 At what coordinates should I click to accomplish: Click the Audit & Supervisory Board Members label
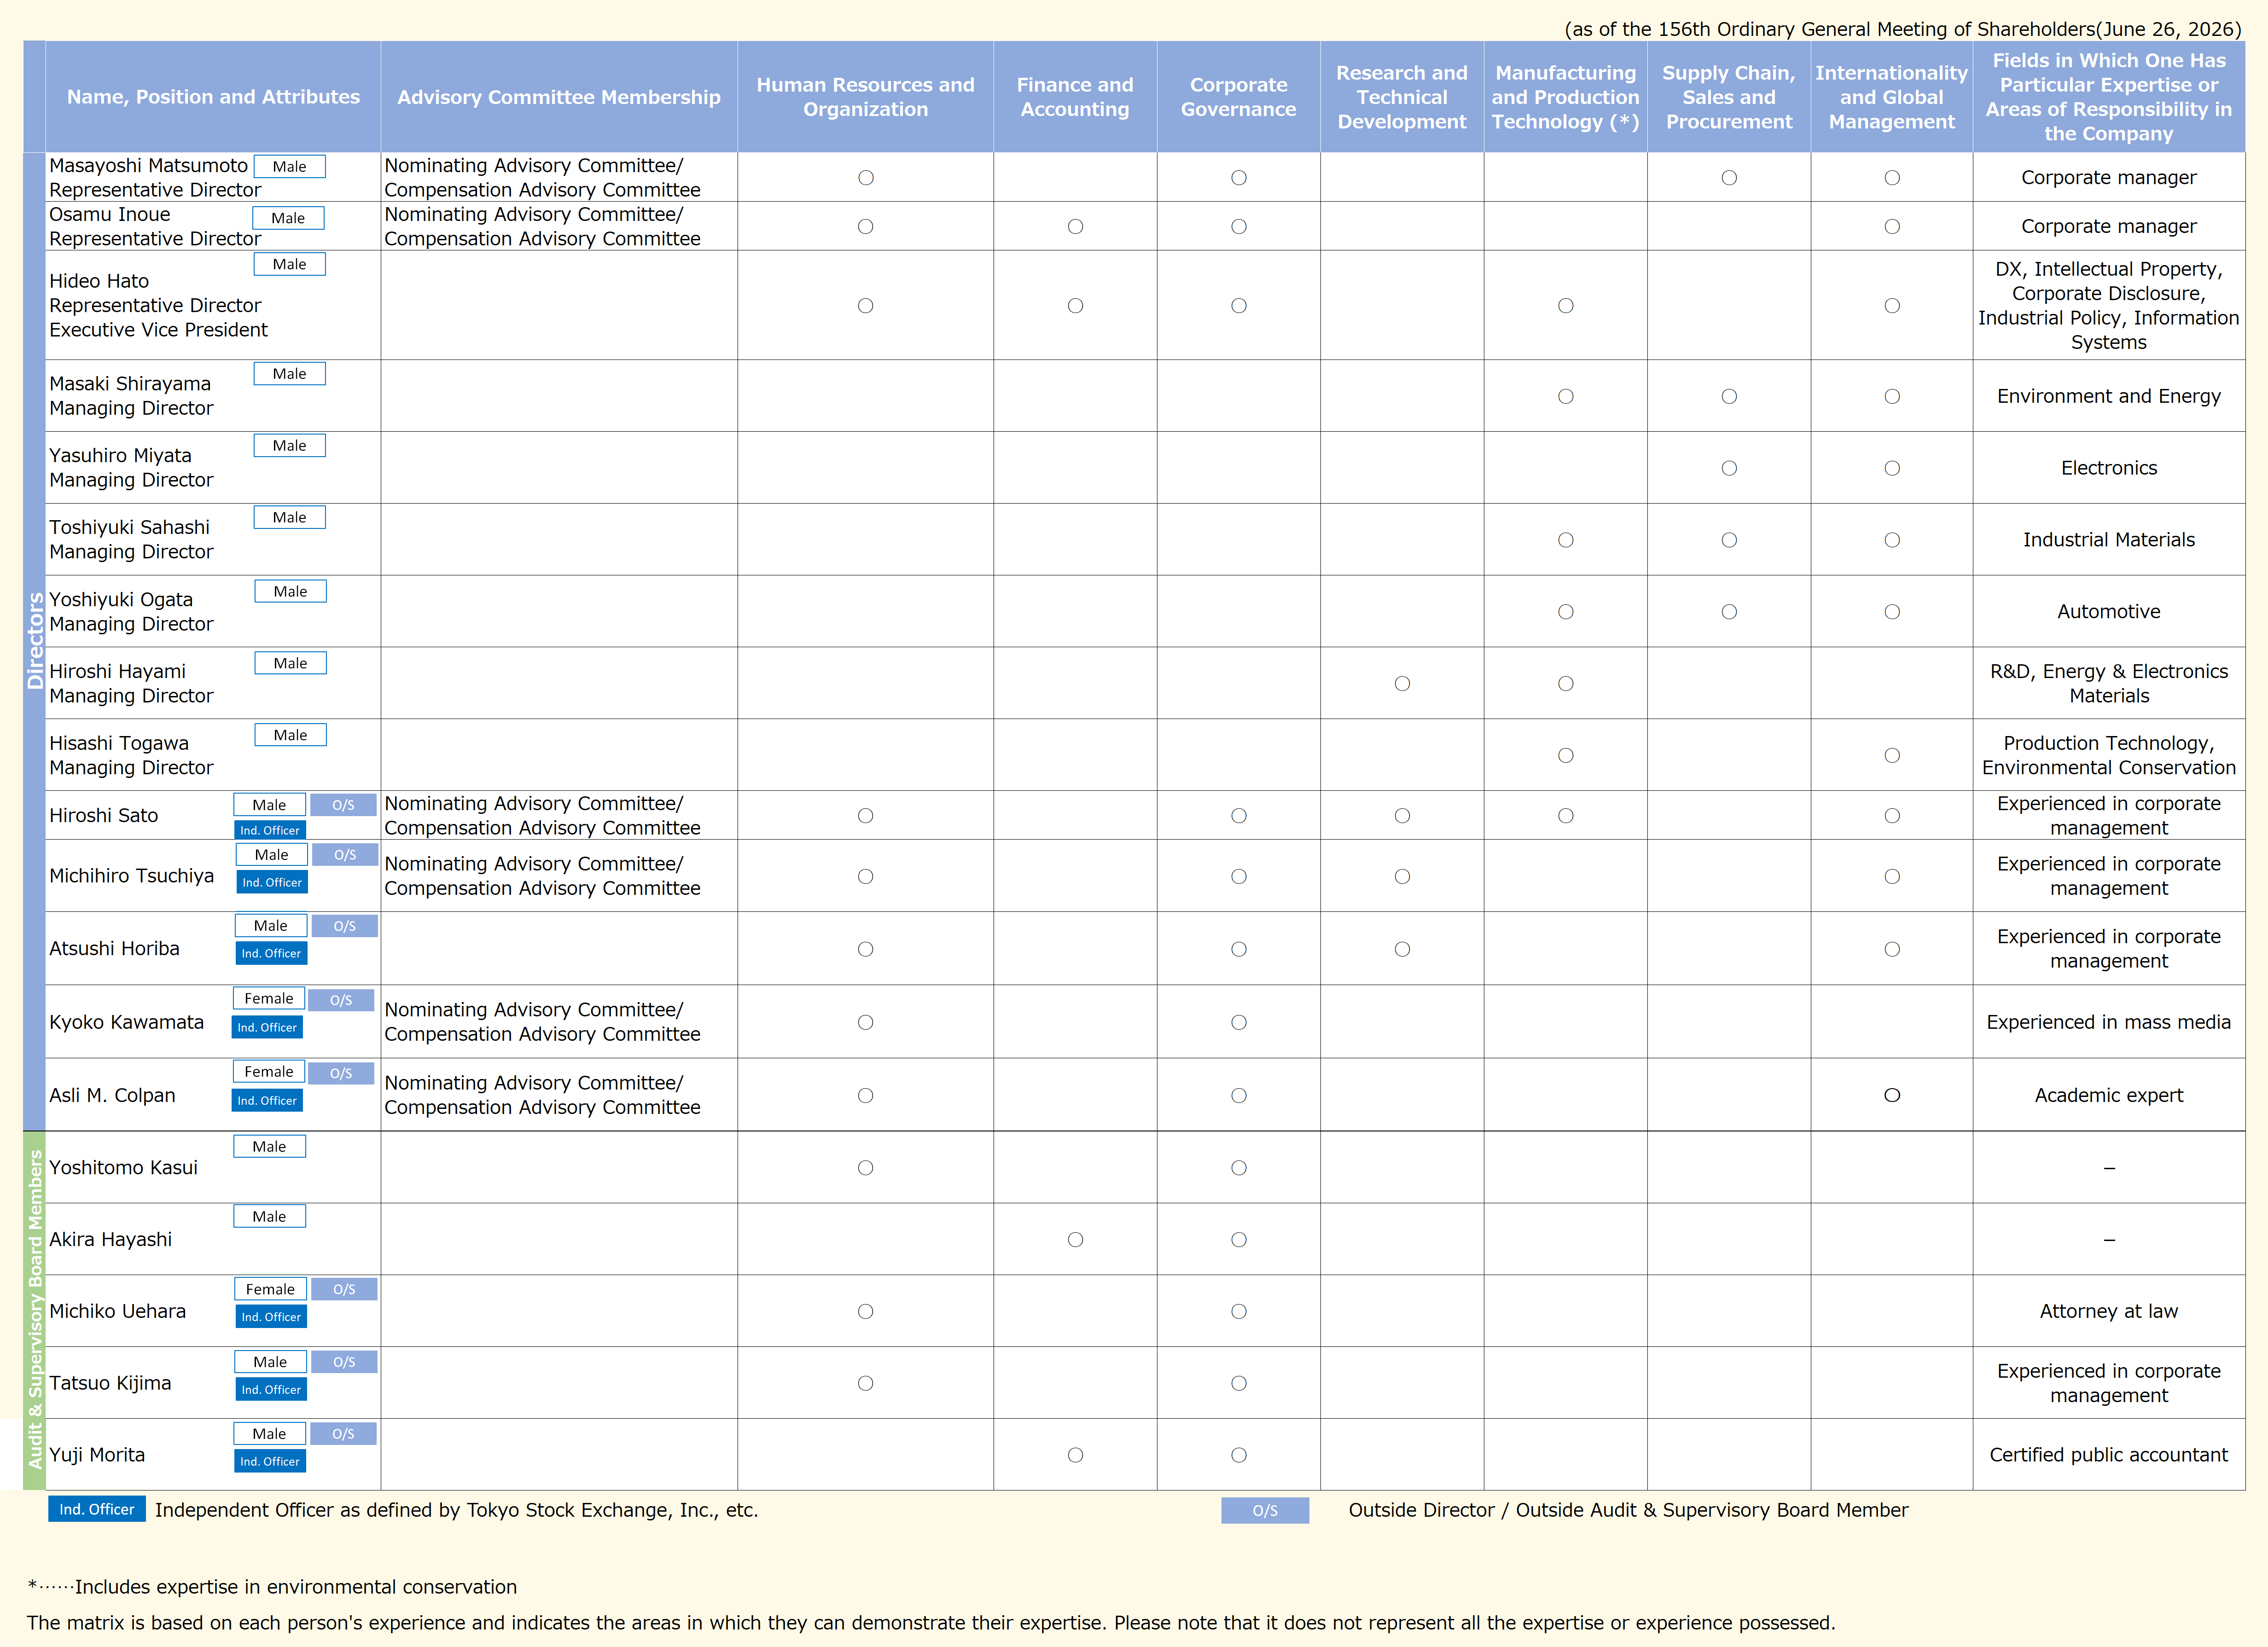coord(35,1310)
